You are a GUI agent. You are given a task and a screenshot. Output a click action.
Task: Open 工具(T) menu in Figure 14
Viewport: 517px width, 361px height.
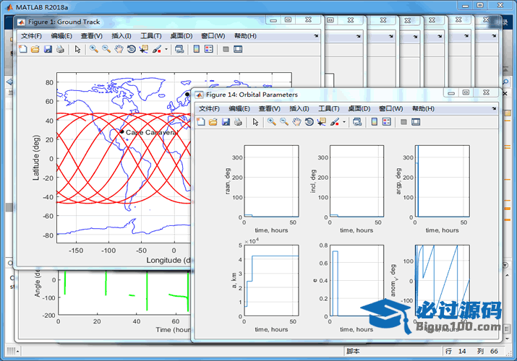[x=329, y=108]
